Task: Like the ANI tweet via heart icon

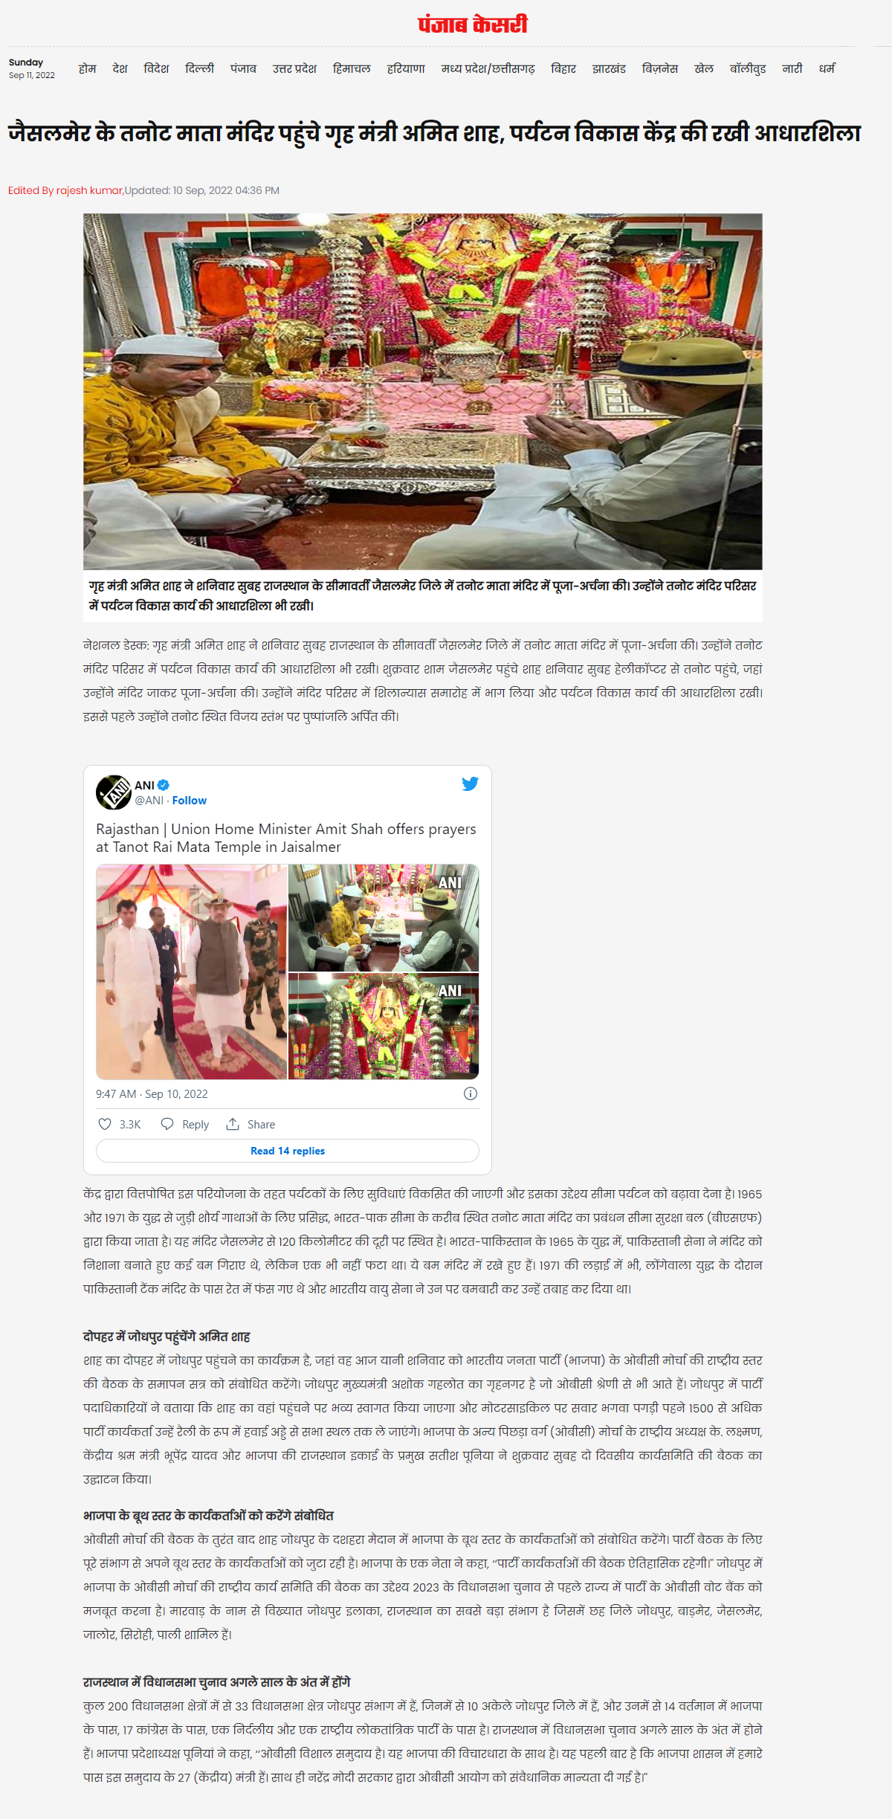Action: tap(105, 1124)
